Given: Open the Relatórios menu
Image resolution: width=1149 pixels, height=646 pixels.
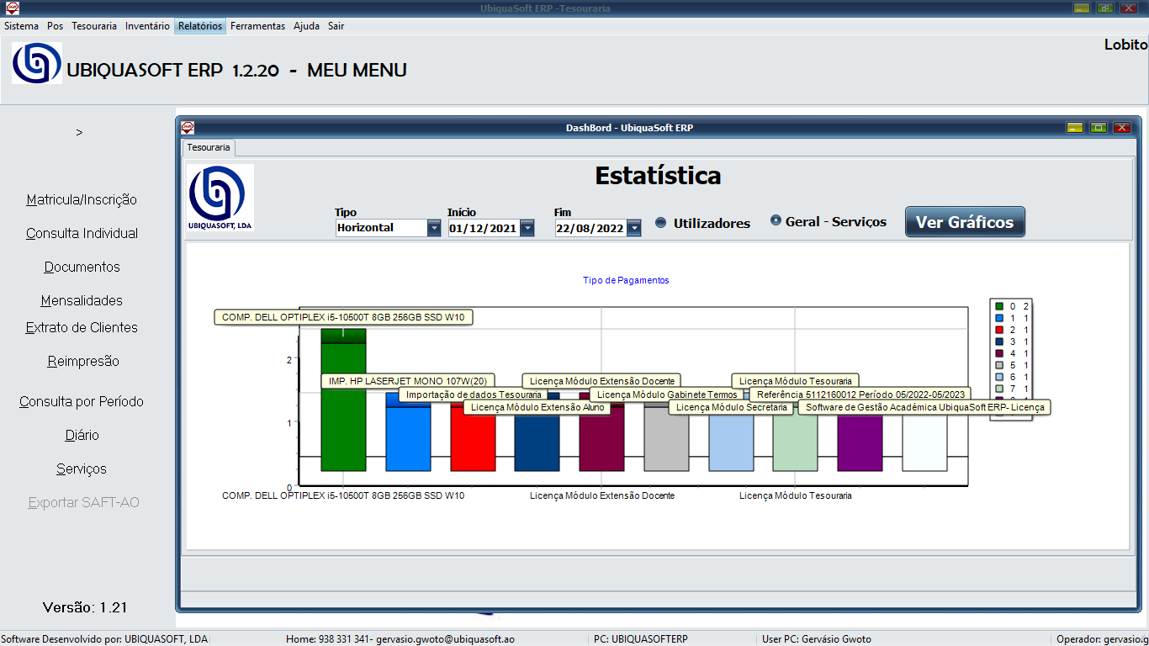Looking at the screenshot, I should [200, 26].
